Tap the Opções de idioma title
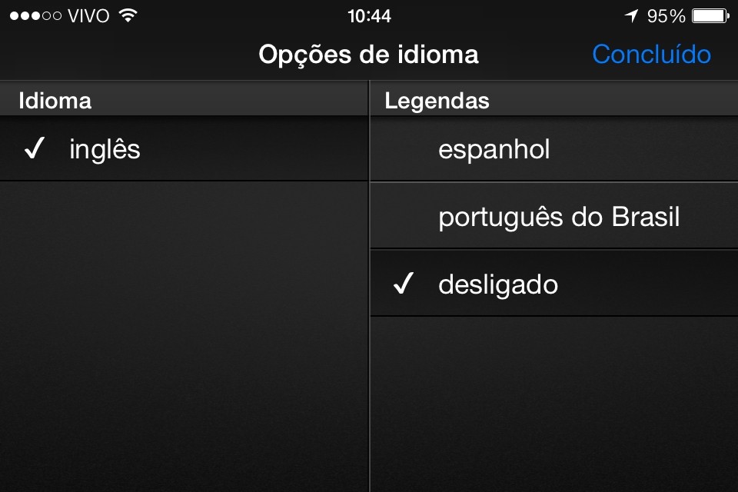Viewport: 738px width, 492px height. click(368, 55)
